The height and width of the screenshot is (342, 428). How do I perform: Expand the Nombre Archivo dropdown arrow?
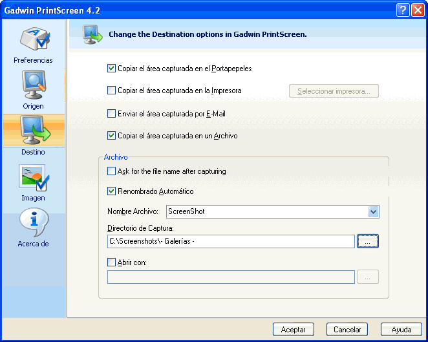click(x=373, y=211)
